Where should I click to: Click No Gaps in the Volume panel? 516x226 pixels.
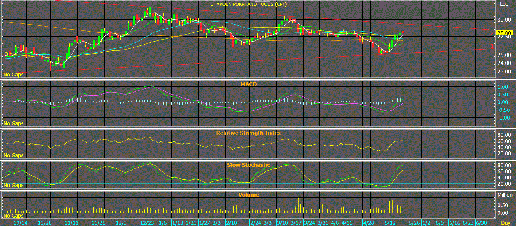(13, 216)
